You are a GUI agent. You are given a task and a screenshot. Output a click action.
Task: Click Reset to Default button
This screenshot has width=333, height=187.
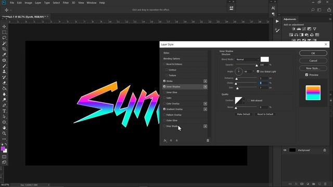pyautogui.click(x=265, y=114)
